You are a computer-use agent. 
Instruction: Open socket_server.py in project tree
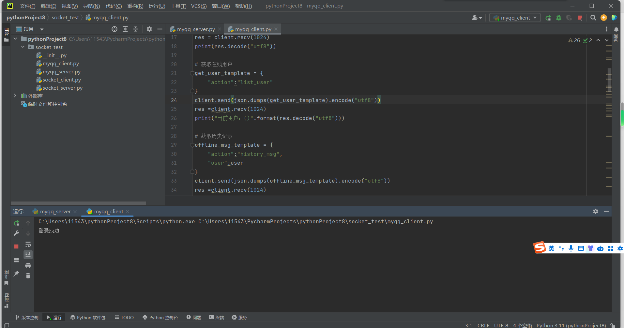click(x=62, y=88)
